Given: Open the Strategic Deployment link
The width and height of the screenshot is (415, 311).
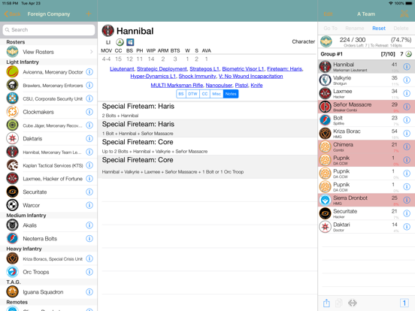Looking at the screenshot, I should tap(162, 69).
